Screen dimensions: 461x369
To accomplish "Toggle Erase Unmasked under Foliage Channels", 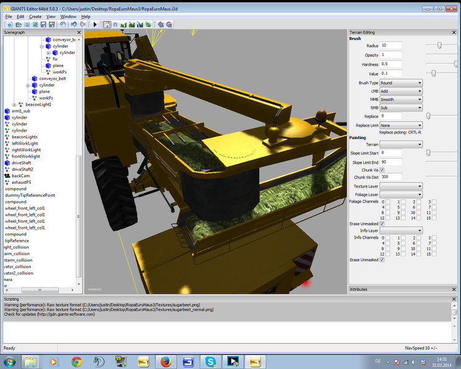I will tap(382, 224).
